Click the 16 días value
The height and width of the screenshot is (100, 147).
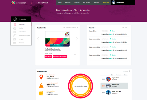pos(50,93)
